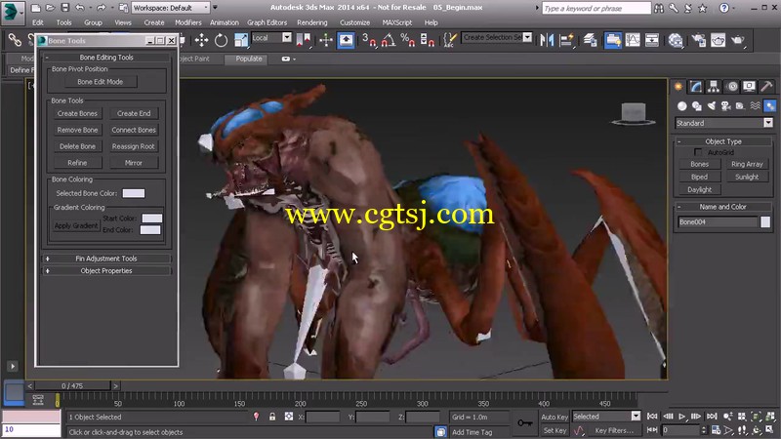Toggle the Auto Key button
This screenshot has height=439, width=781.
pyautogui.click(x=555, y=418)
